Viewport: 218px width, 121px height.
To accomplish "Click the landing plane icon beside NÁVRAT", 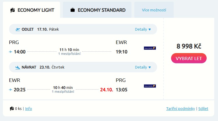I will coord(18,67).
